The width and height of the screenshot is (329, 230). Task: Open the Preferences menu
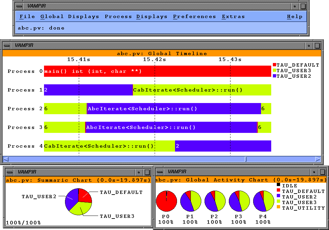(x=194, y=16)
